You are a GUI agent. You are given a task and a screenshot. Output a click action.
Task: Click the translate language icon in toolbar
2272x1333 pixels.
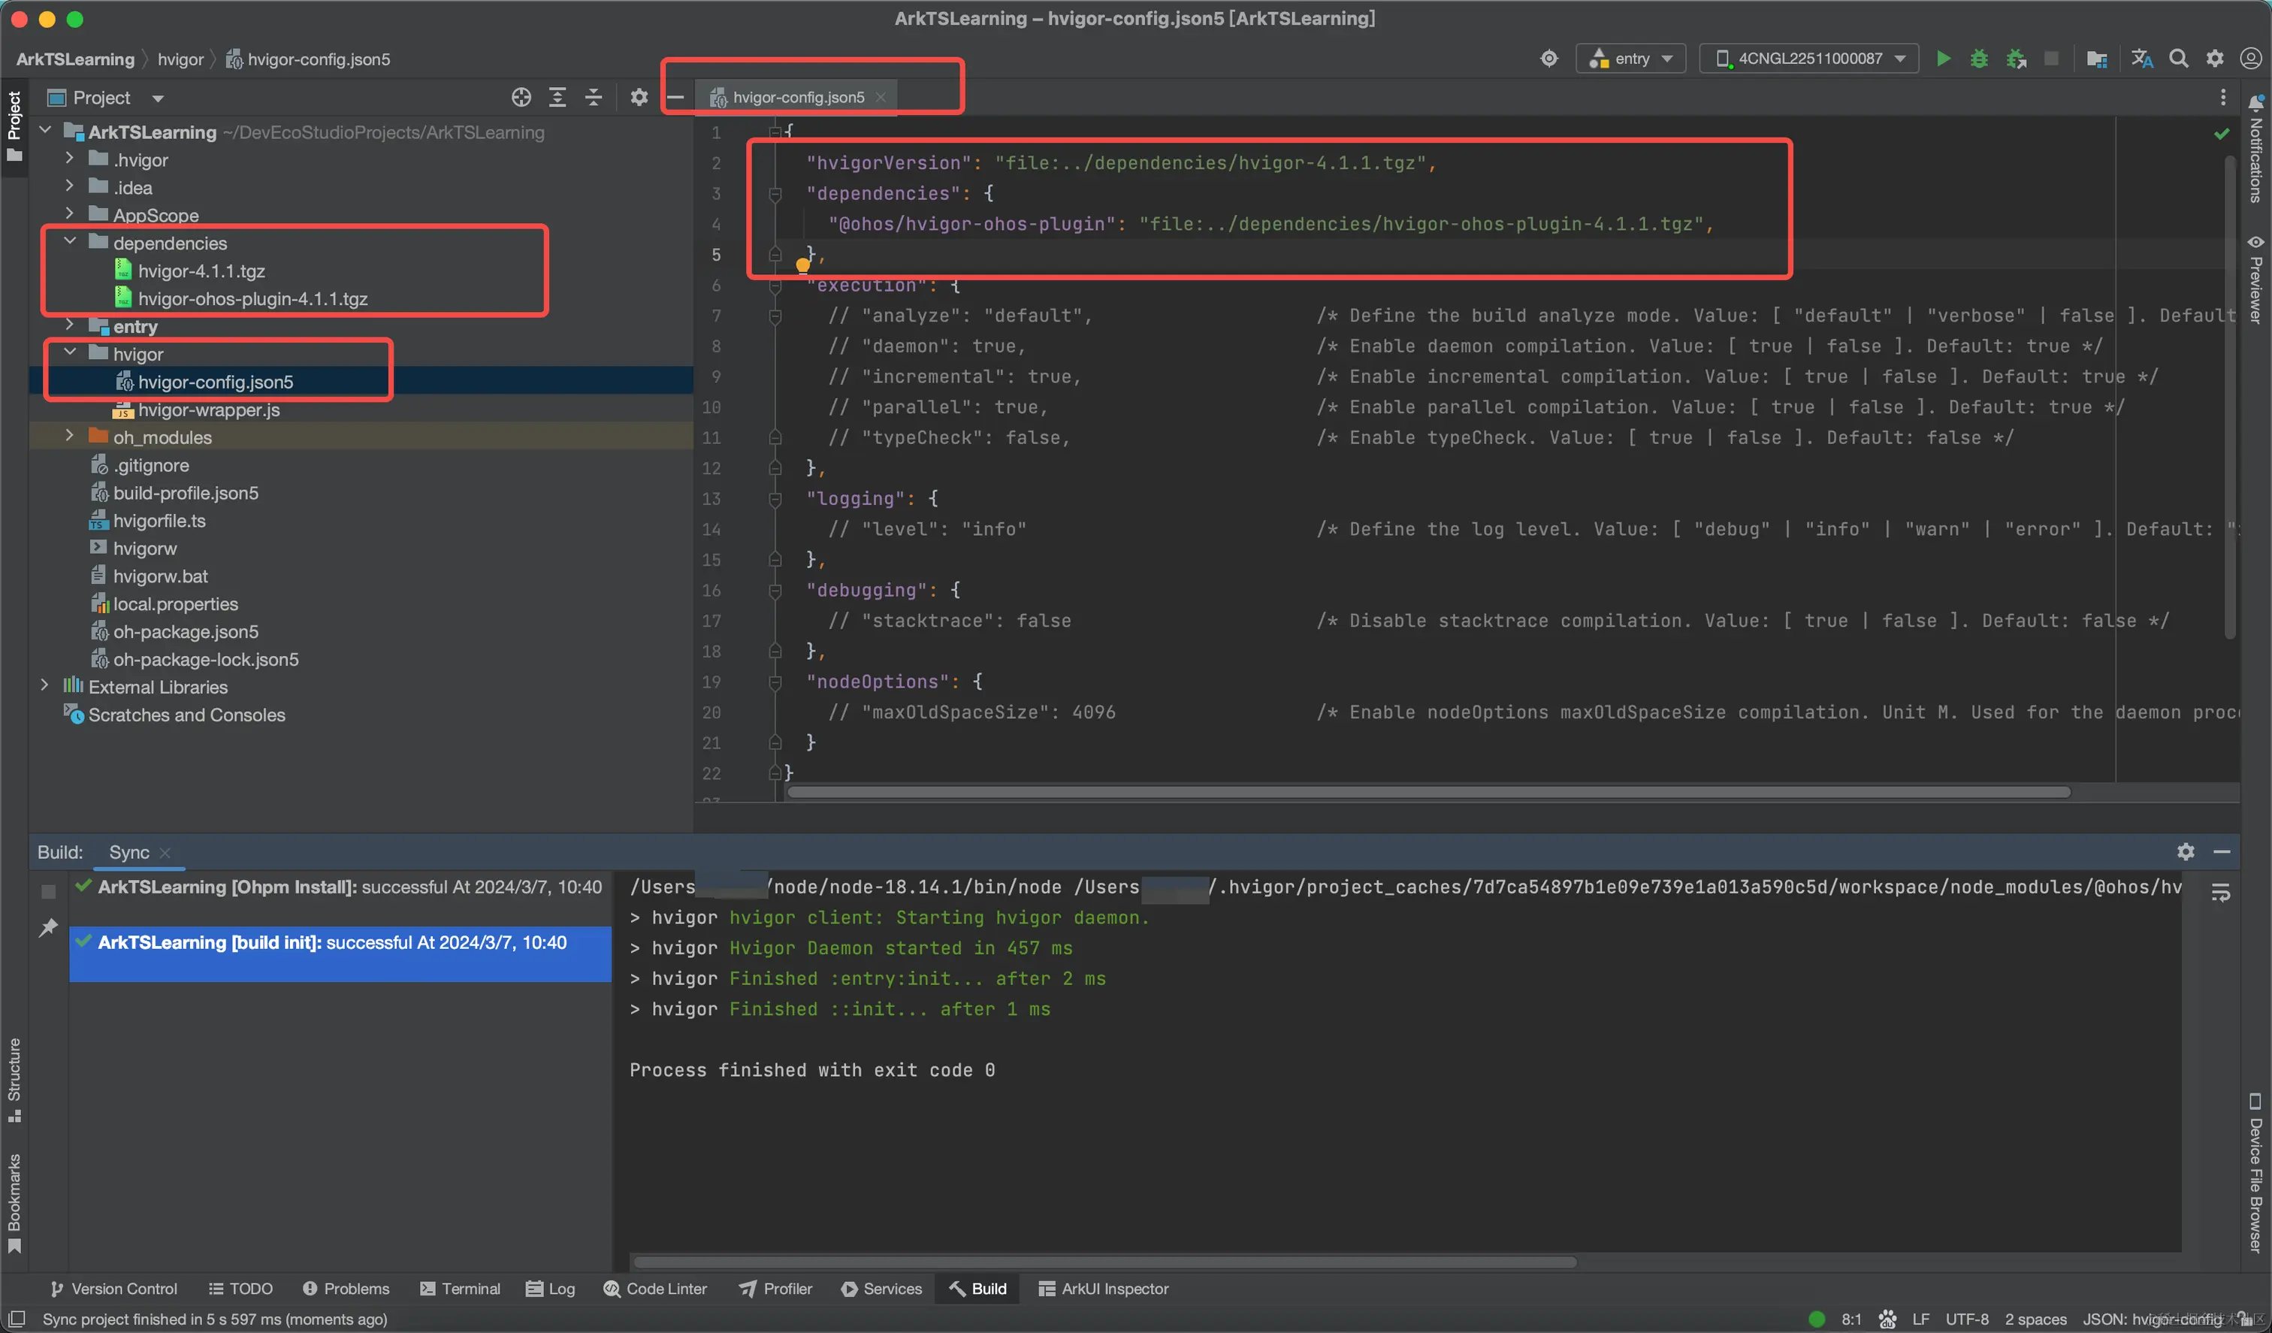[x=2142, y=59]
